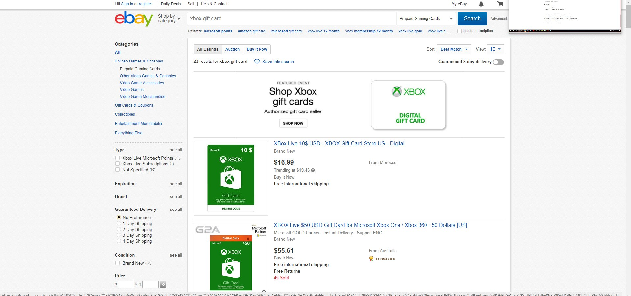Expand the Shop by category dropdown
The width and height of the screenshot is (631, 296).
(x=169, y=19)
